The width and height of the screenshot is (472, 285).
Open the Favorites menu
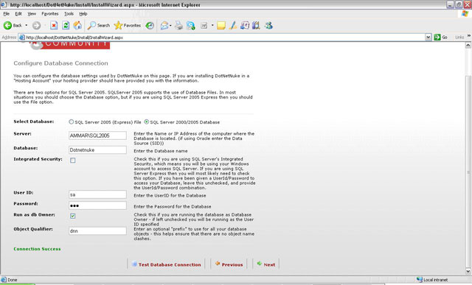point(50,14)
